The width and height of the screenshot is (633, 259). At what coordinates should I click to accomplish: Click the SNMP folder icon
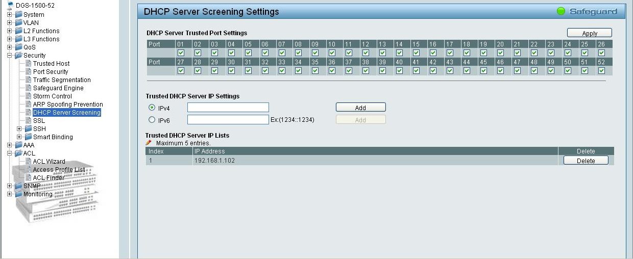click(18, 186)
